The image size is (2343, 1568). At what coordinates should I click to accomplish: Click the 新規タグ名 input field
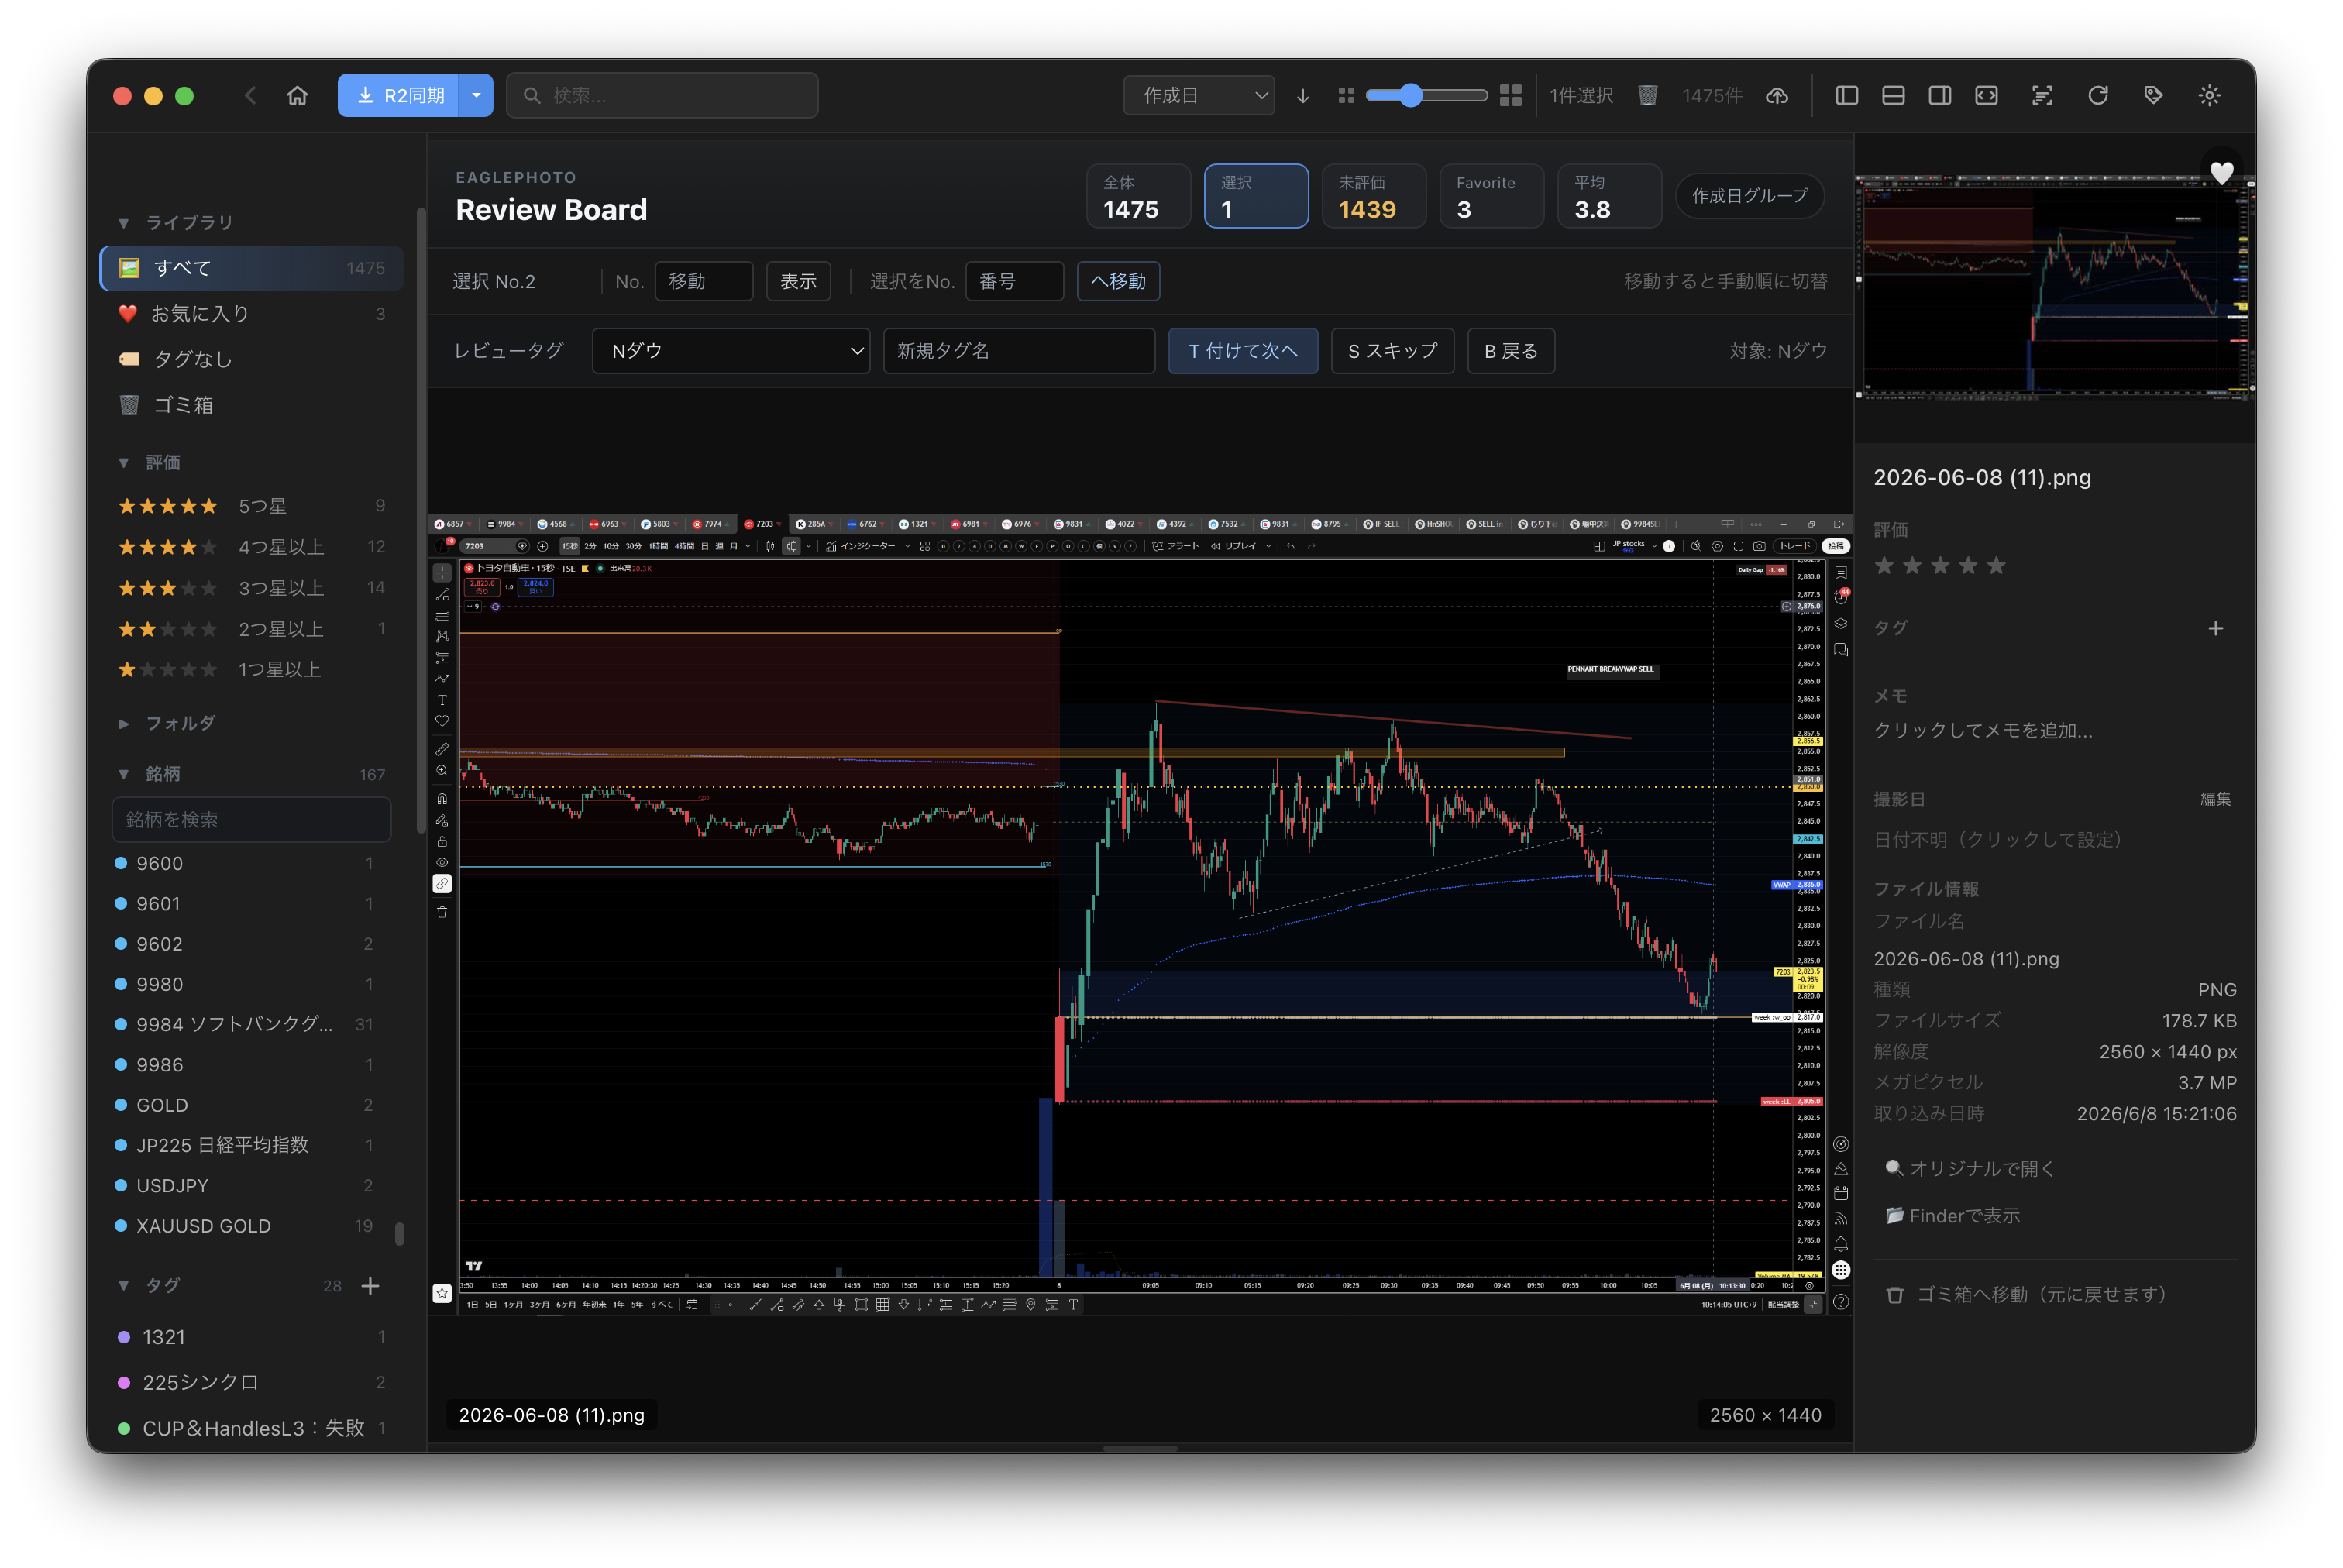tap(1019, 351)
